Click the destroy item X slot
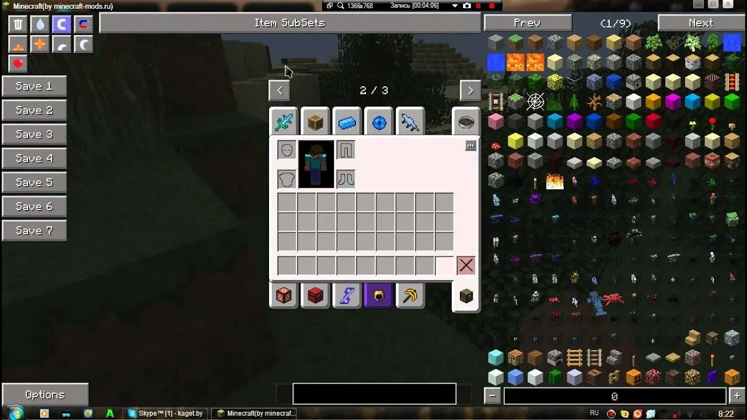Image resolution: width=747 pixels, height=420 pixels. pos(466,266)
